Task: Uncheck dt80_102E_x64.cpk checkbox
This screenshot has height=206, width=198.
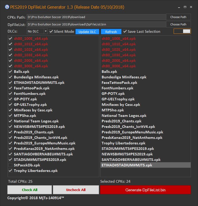Action: point(10,50)
